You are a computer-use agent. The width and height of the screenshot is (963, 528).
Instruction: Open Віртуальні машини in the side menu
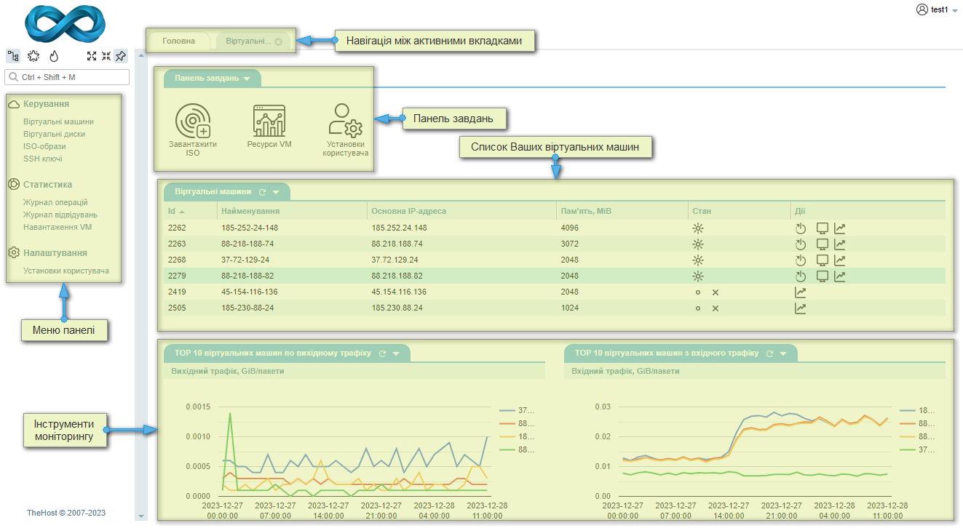tap(58, 121)
